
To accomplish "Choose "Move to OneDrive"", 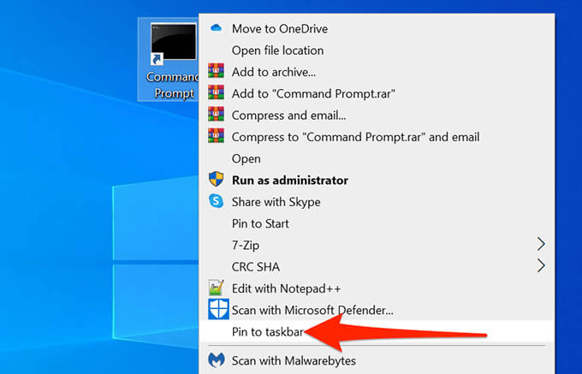I will (x=377, y=28).
